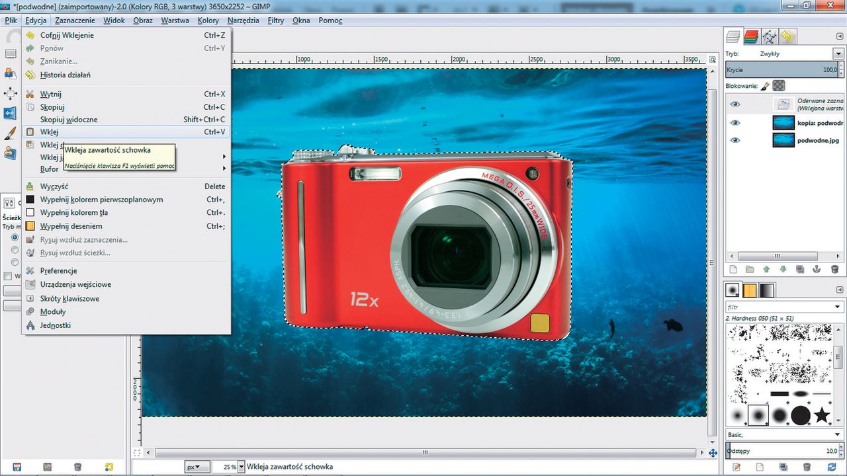The height and width of the screenshot is (476, 847).
Task: Hide the podwodne.jpg layer
Action: point(735,140)
